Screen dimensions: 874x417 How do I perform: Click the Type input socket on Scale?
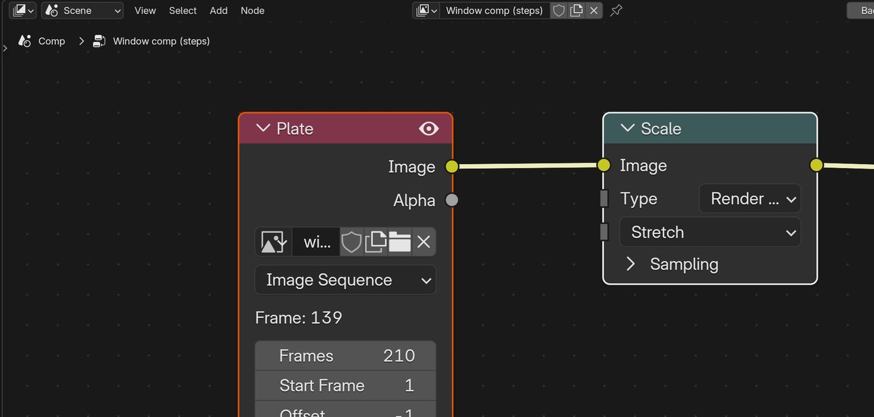pyautogui.click(x=604, y=198)
